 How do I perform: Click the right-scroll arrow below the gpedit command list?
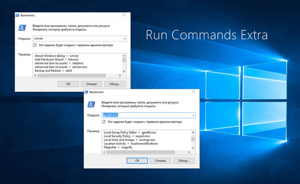(189, 152)
